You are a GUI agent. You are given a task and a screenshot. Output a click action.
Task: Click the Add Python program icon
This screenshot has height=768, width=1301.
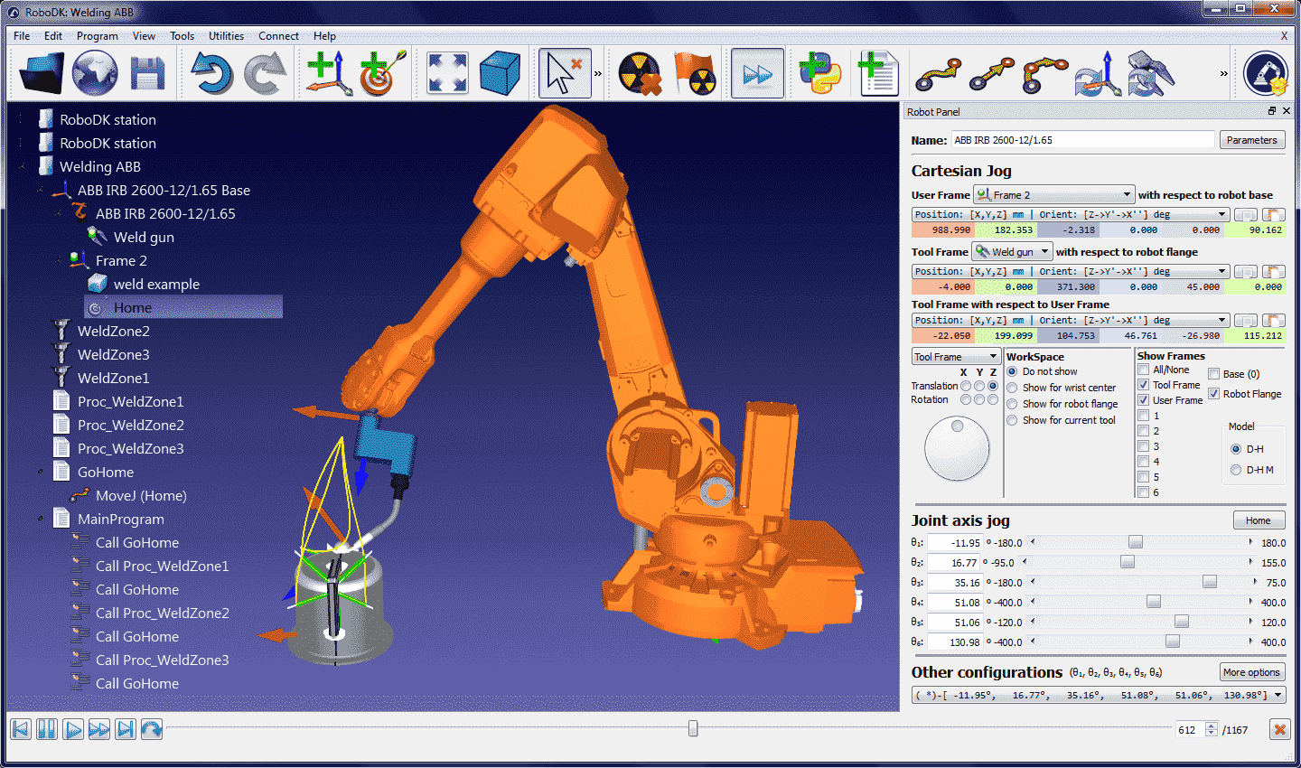point(819,74)
